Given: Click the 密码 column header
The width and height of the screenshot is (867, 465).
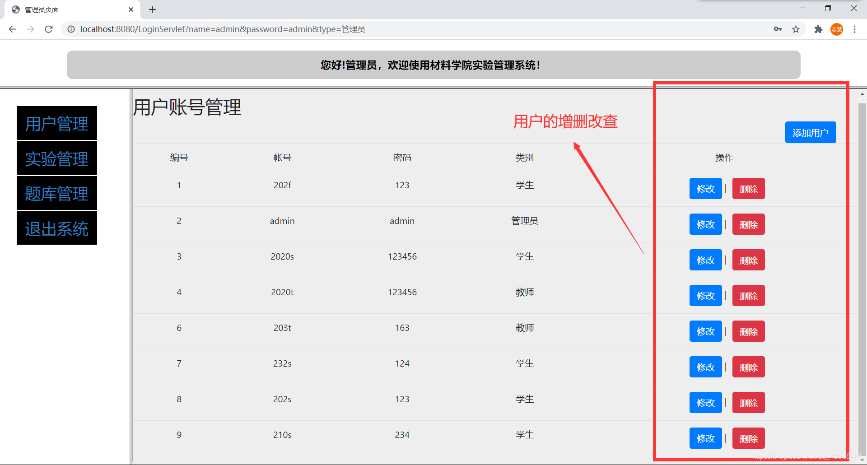Looking at the screenshot, I should coord(402,158).
